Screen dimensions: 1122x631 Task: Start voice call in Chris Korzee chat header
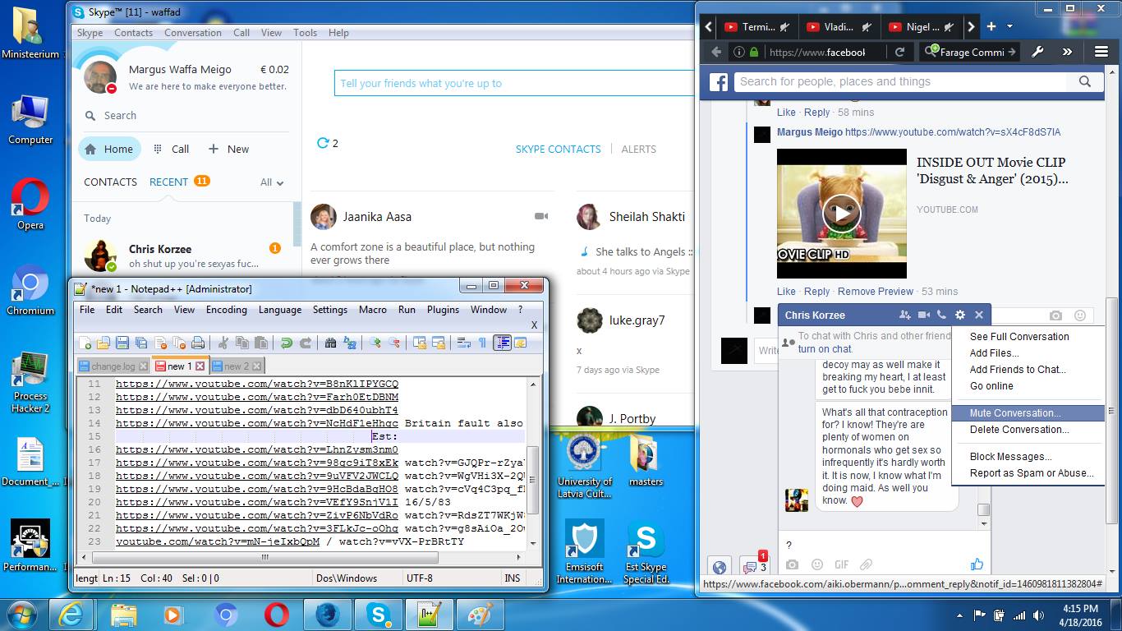click(x=941, y=315)
